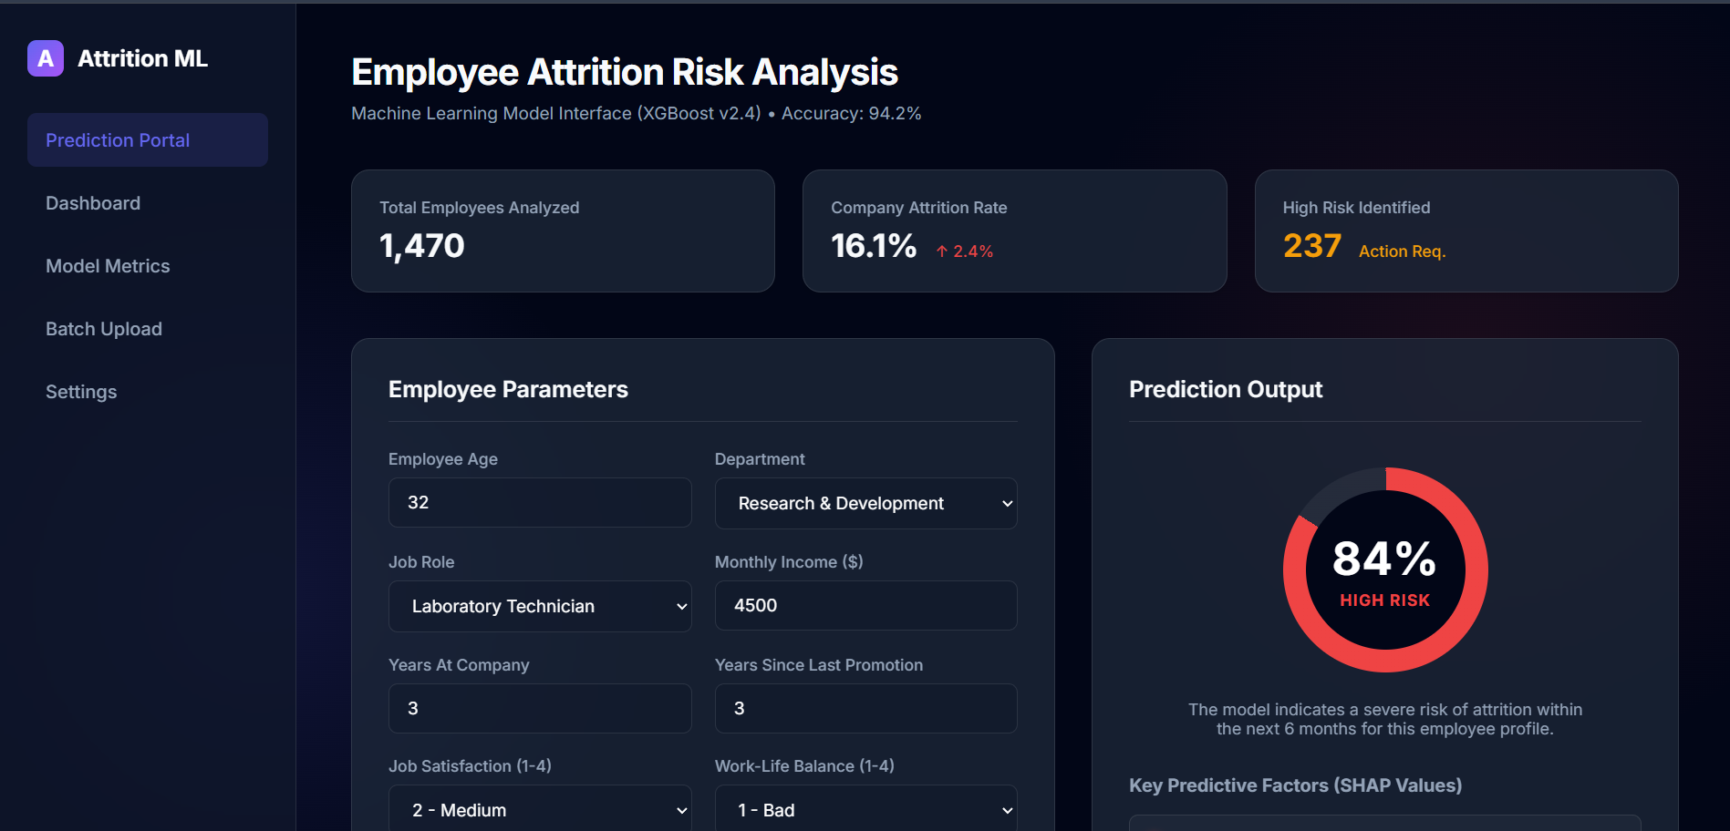The image size is (1730, 831).
Task: Expand the Department dropdown
Action: pyautogui.click(x=865, y=503)
